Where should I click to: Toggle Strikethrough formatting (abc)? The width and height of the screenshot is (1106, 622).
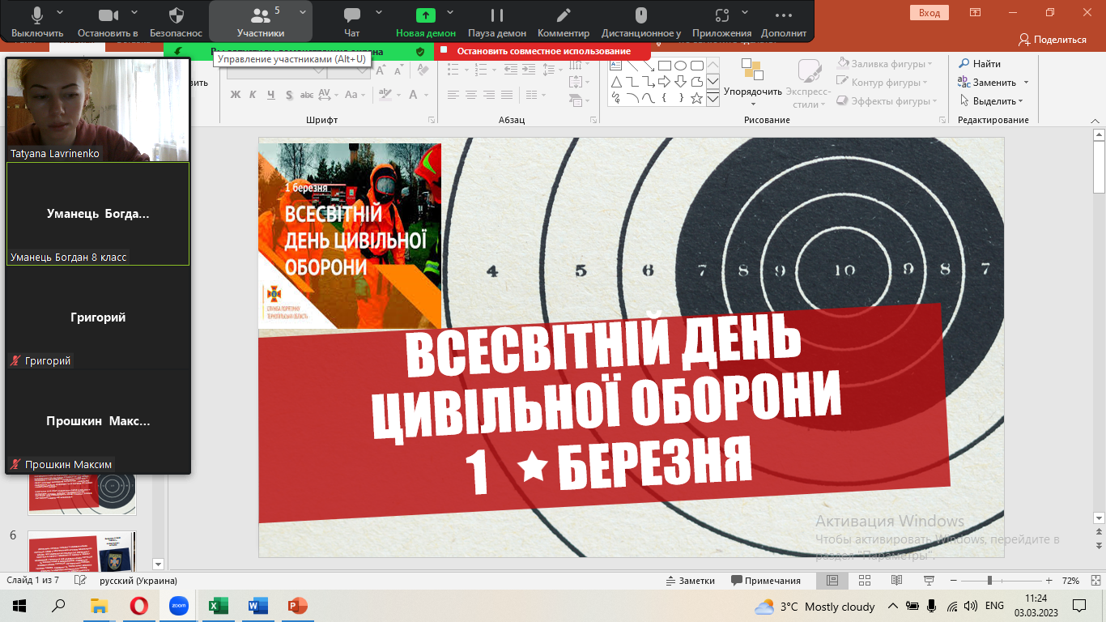(307, 95)
